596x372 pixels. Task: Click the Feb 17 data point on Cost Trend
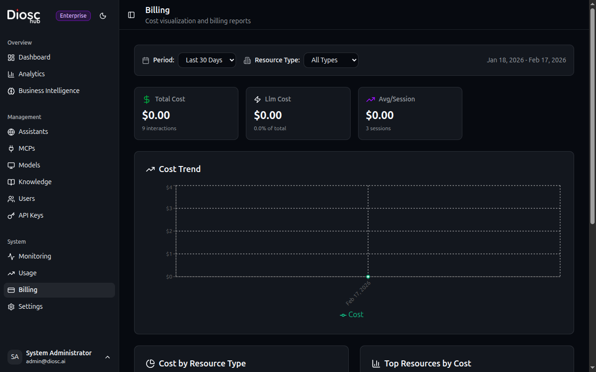[368, 276]
